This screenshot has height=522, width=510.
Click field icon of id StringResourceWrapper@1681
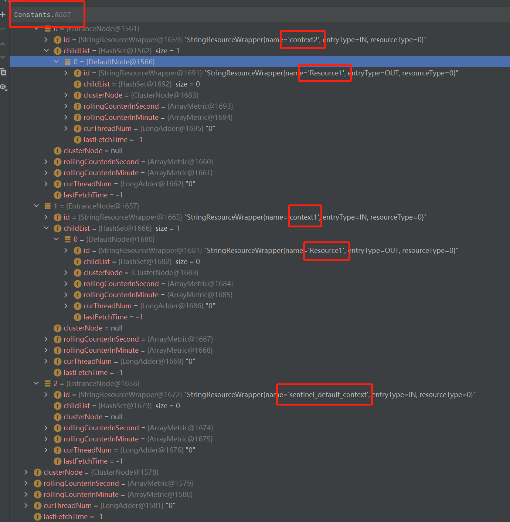[x=78, y=251]
